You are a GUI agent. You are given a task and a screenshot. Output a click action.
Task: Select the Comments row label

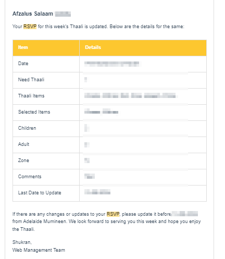point(30,177)
